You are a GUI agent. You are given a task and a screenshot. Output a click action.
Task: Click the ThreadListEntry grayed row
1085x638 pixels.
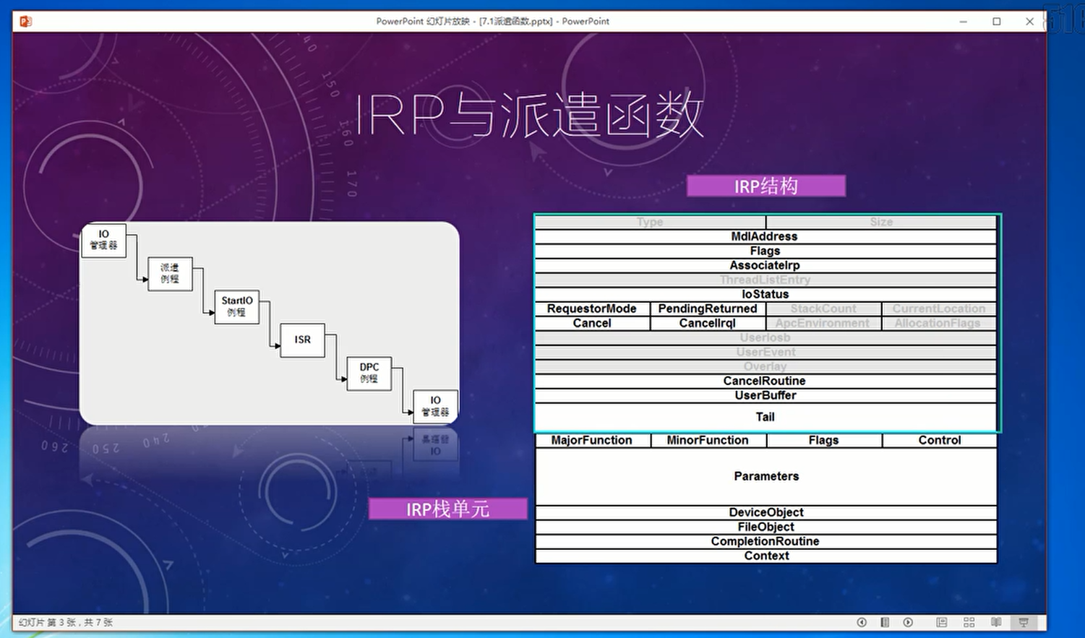pyautogui.click(x=765, y=280)
